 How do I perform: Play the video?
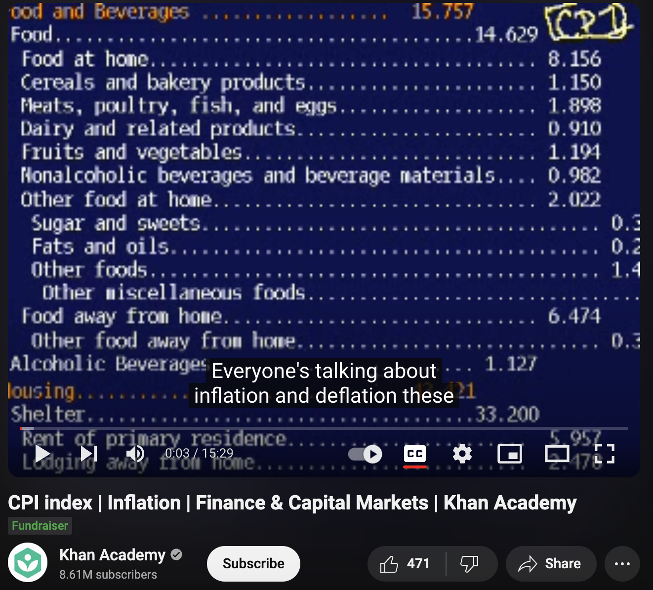click(x=42, y=453)
